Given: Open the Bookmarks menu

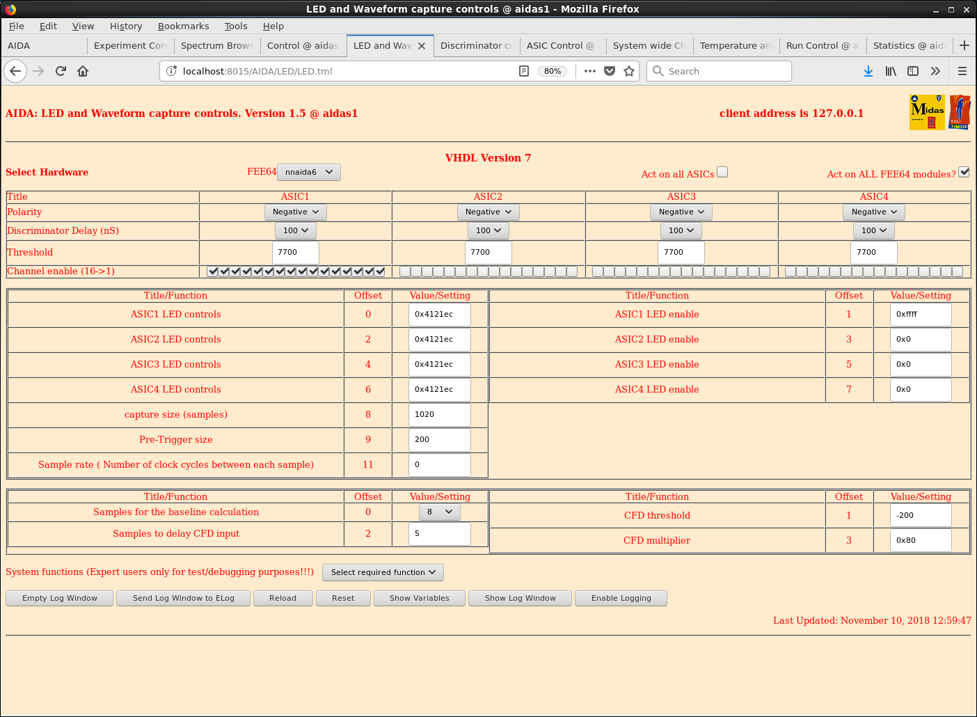Looking at the screenshot, I should click(183, 26).
